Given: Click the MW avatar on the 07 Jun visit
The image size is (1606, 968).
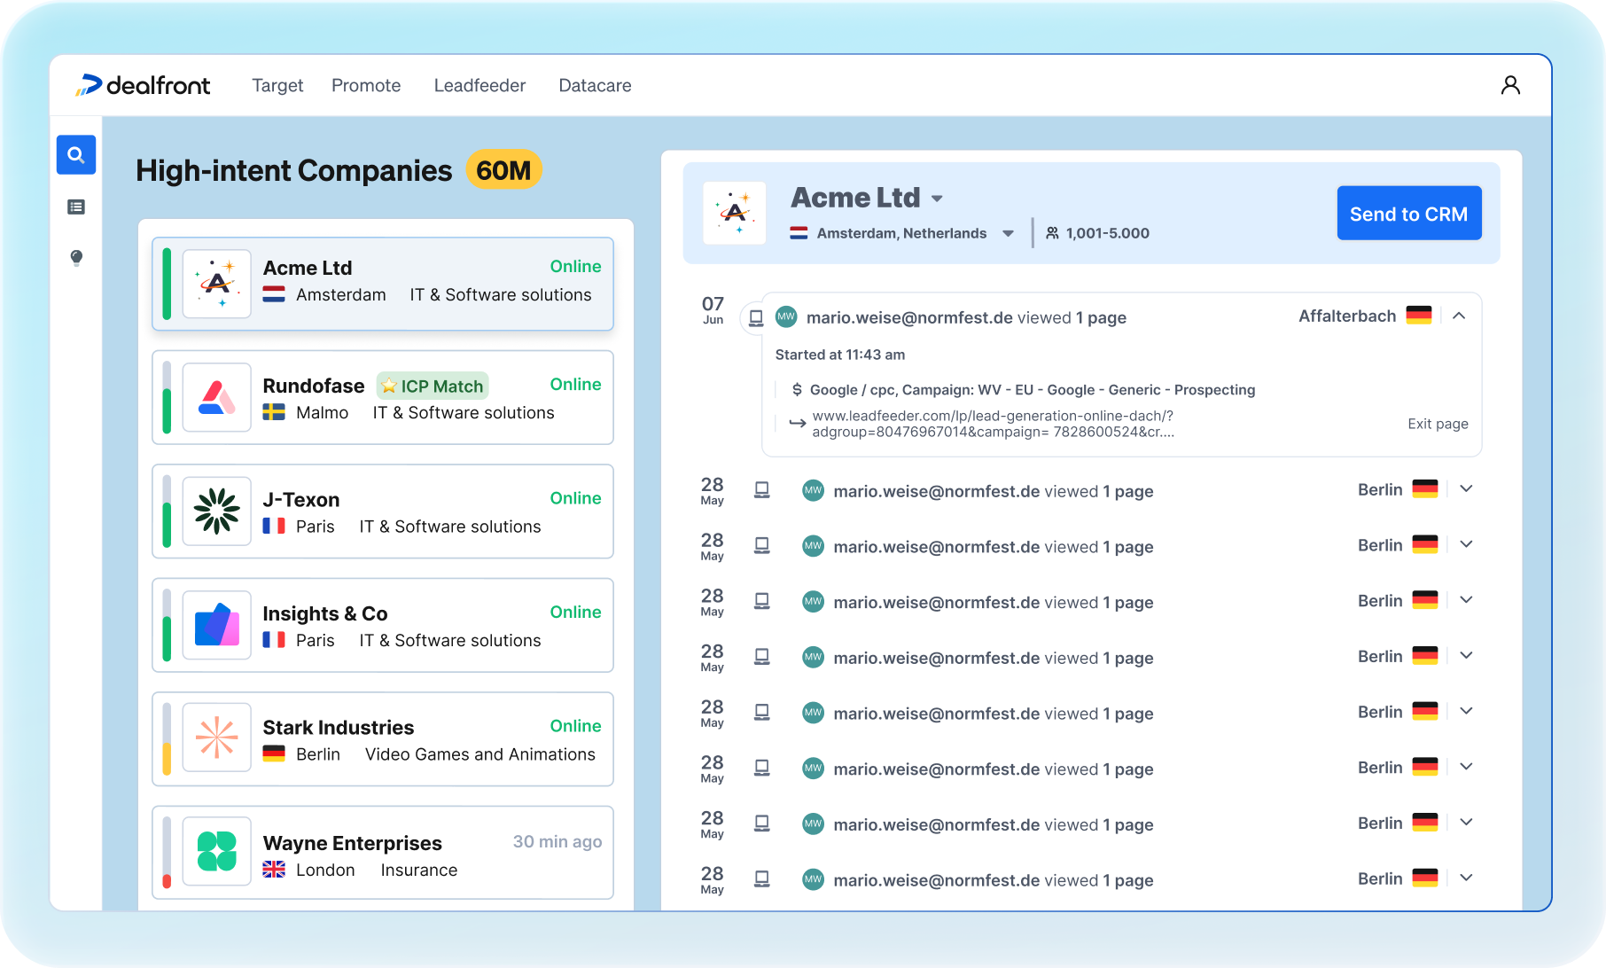Looking at the screenshot, I should [x=786, y=316].
